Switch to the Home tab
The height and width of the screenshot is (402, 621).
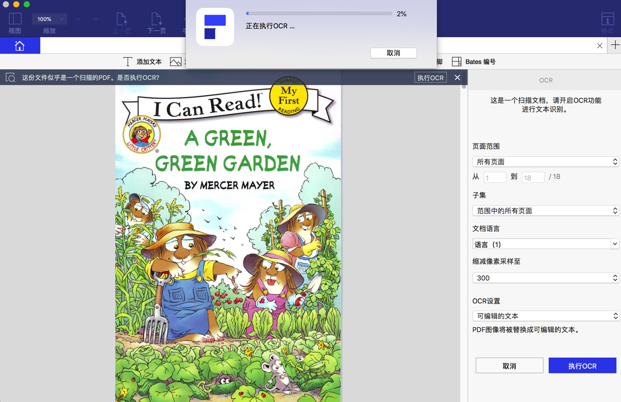click(20, 45)
